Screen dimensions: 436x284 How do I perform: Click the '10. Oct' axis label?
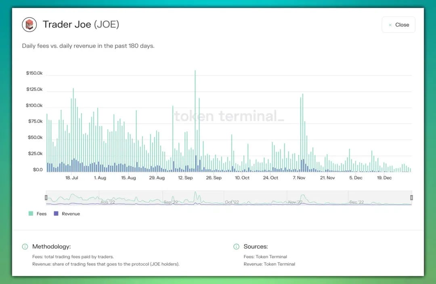(242, 178)
